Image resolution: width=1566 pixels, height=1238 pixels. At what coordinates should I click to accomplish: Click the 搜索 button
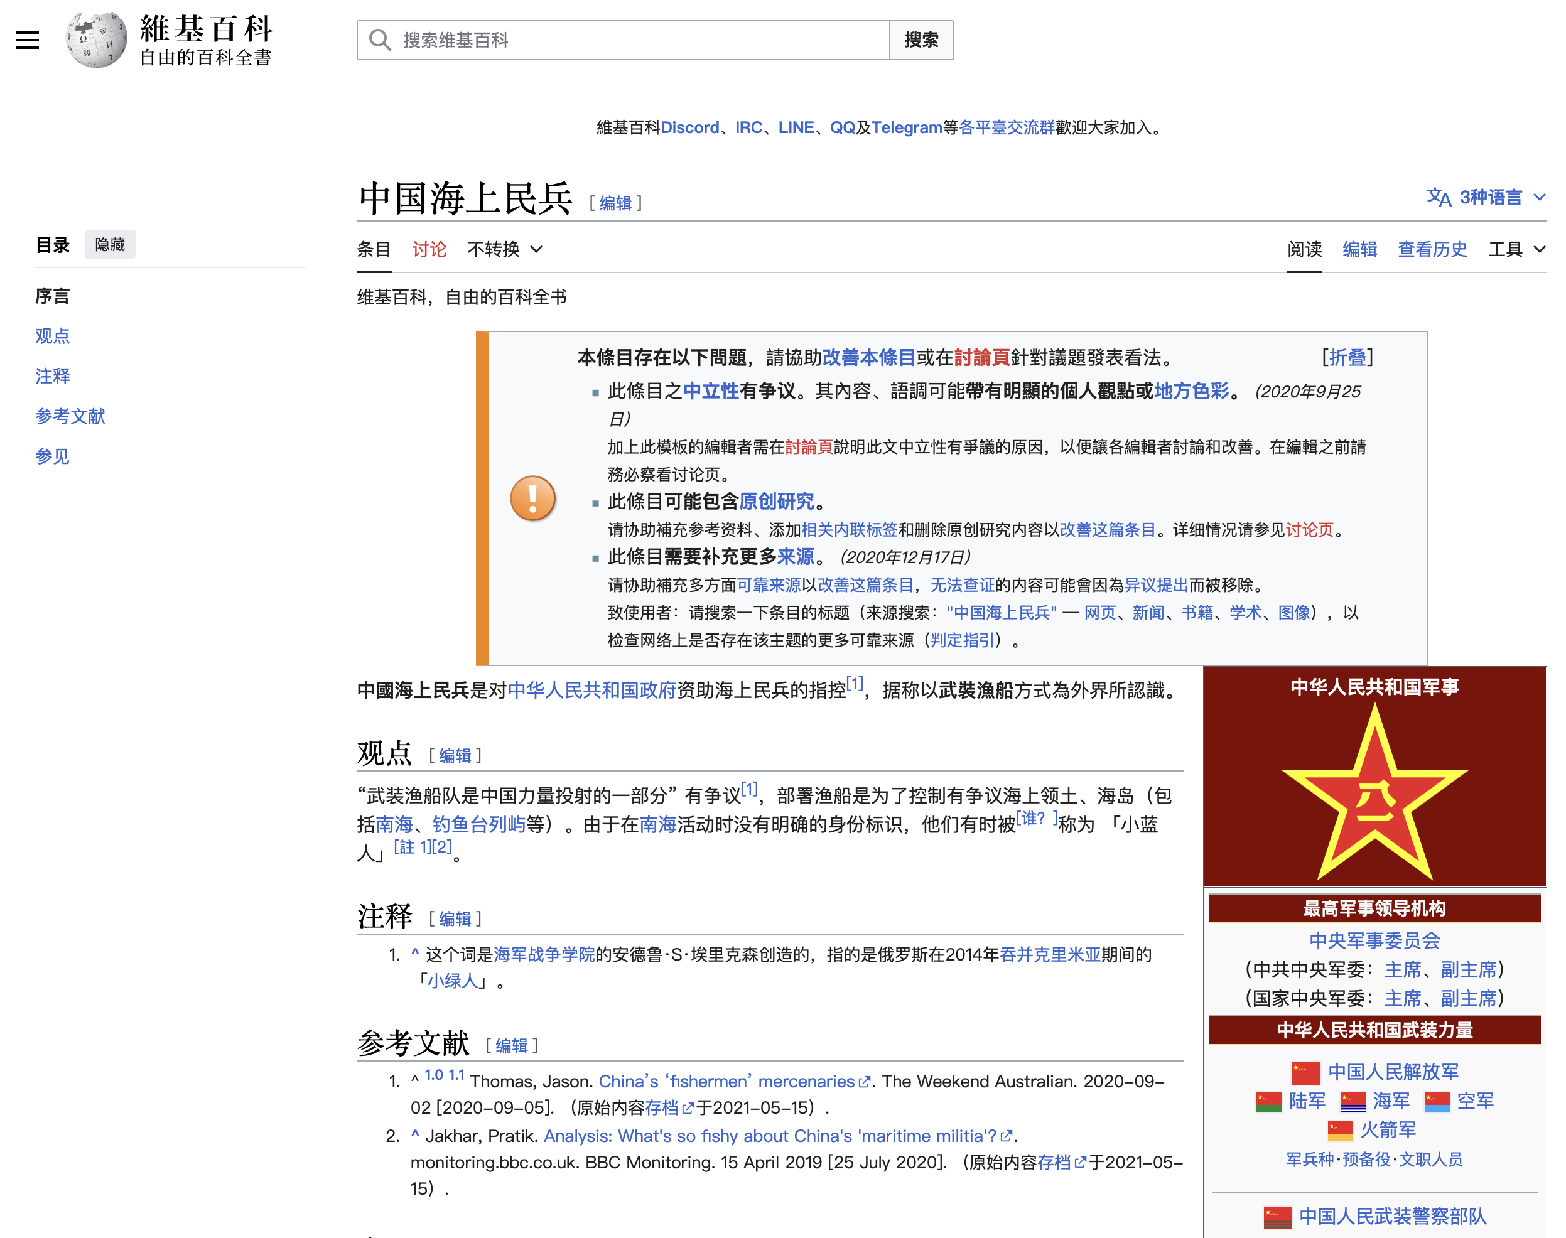[x=922, y=40]
